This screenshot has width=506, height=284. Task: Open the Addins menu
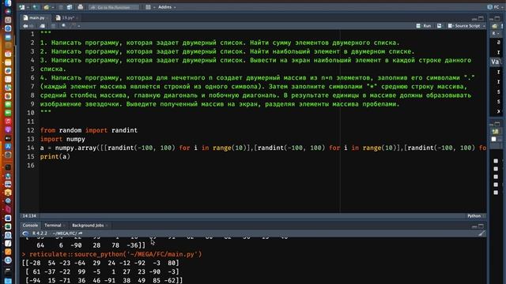(167, 7)
